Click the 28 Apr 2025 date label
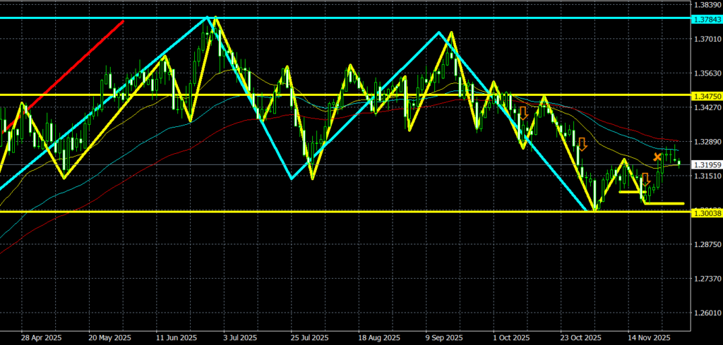Image resolution: width=723 pixels, height=345 pixels. click(41, 337)
